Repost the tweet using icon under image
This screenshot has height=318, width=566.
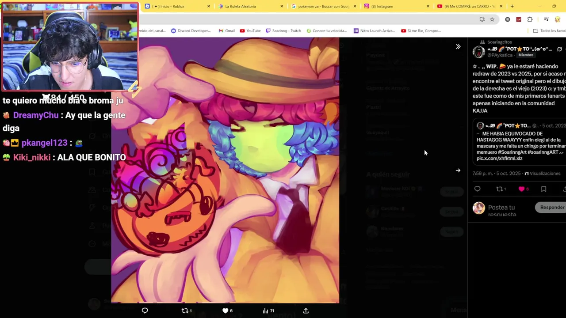(186, 310)
